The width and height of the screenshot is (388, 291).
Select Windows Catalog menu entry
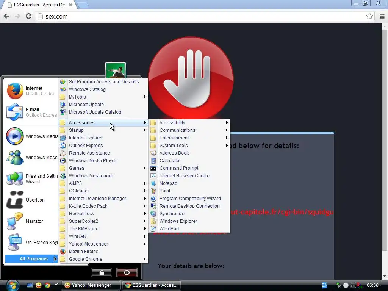tap(103, 89)
